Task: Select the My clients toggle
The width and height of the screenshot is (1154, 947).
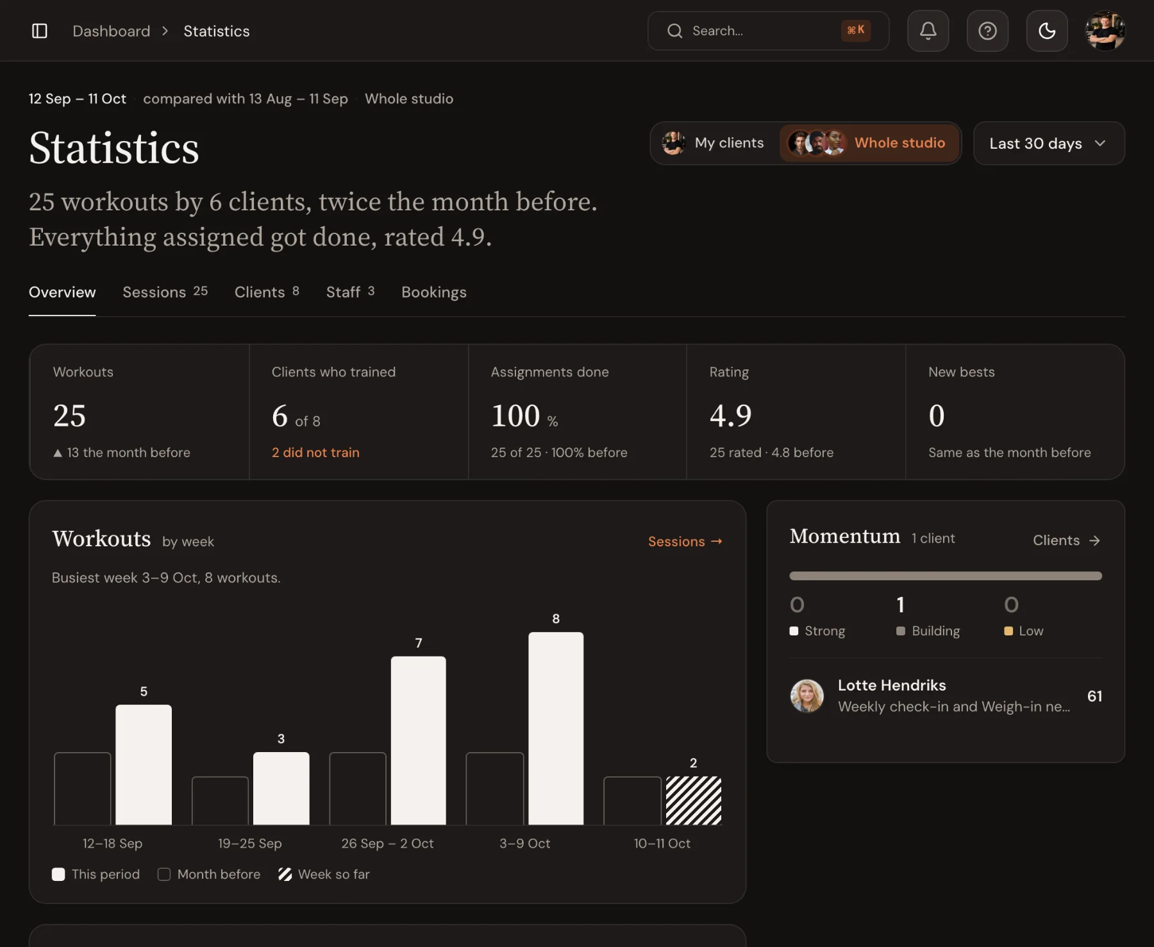Action: [714, 143]
